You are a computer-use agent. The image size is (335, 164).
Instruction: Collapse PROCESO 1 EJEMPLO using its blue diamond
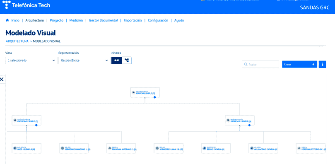(x=36, y=125)
